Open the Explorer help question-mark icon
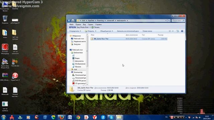The width and height of the screenshot is (214, 120). click(182, 31)
